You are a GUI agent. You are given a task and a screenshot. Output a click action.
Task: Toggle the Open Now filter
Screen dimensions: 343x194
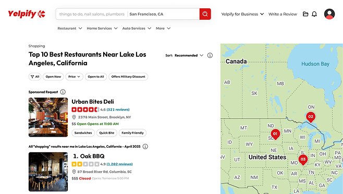53,77
